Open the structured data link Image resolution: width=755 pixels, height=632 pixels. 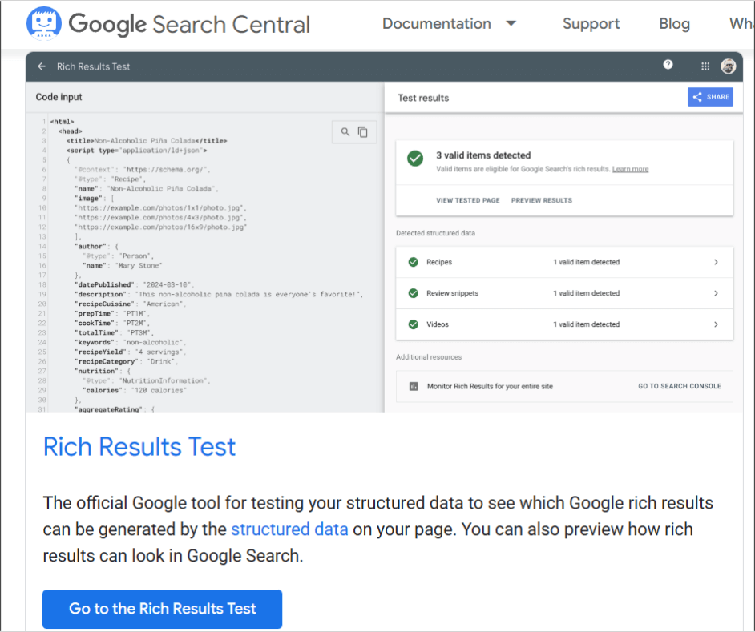289,529
